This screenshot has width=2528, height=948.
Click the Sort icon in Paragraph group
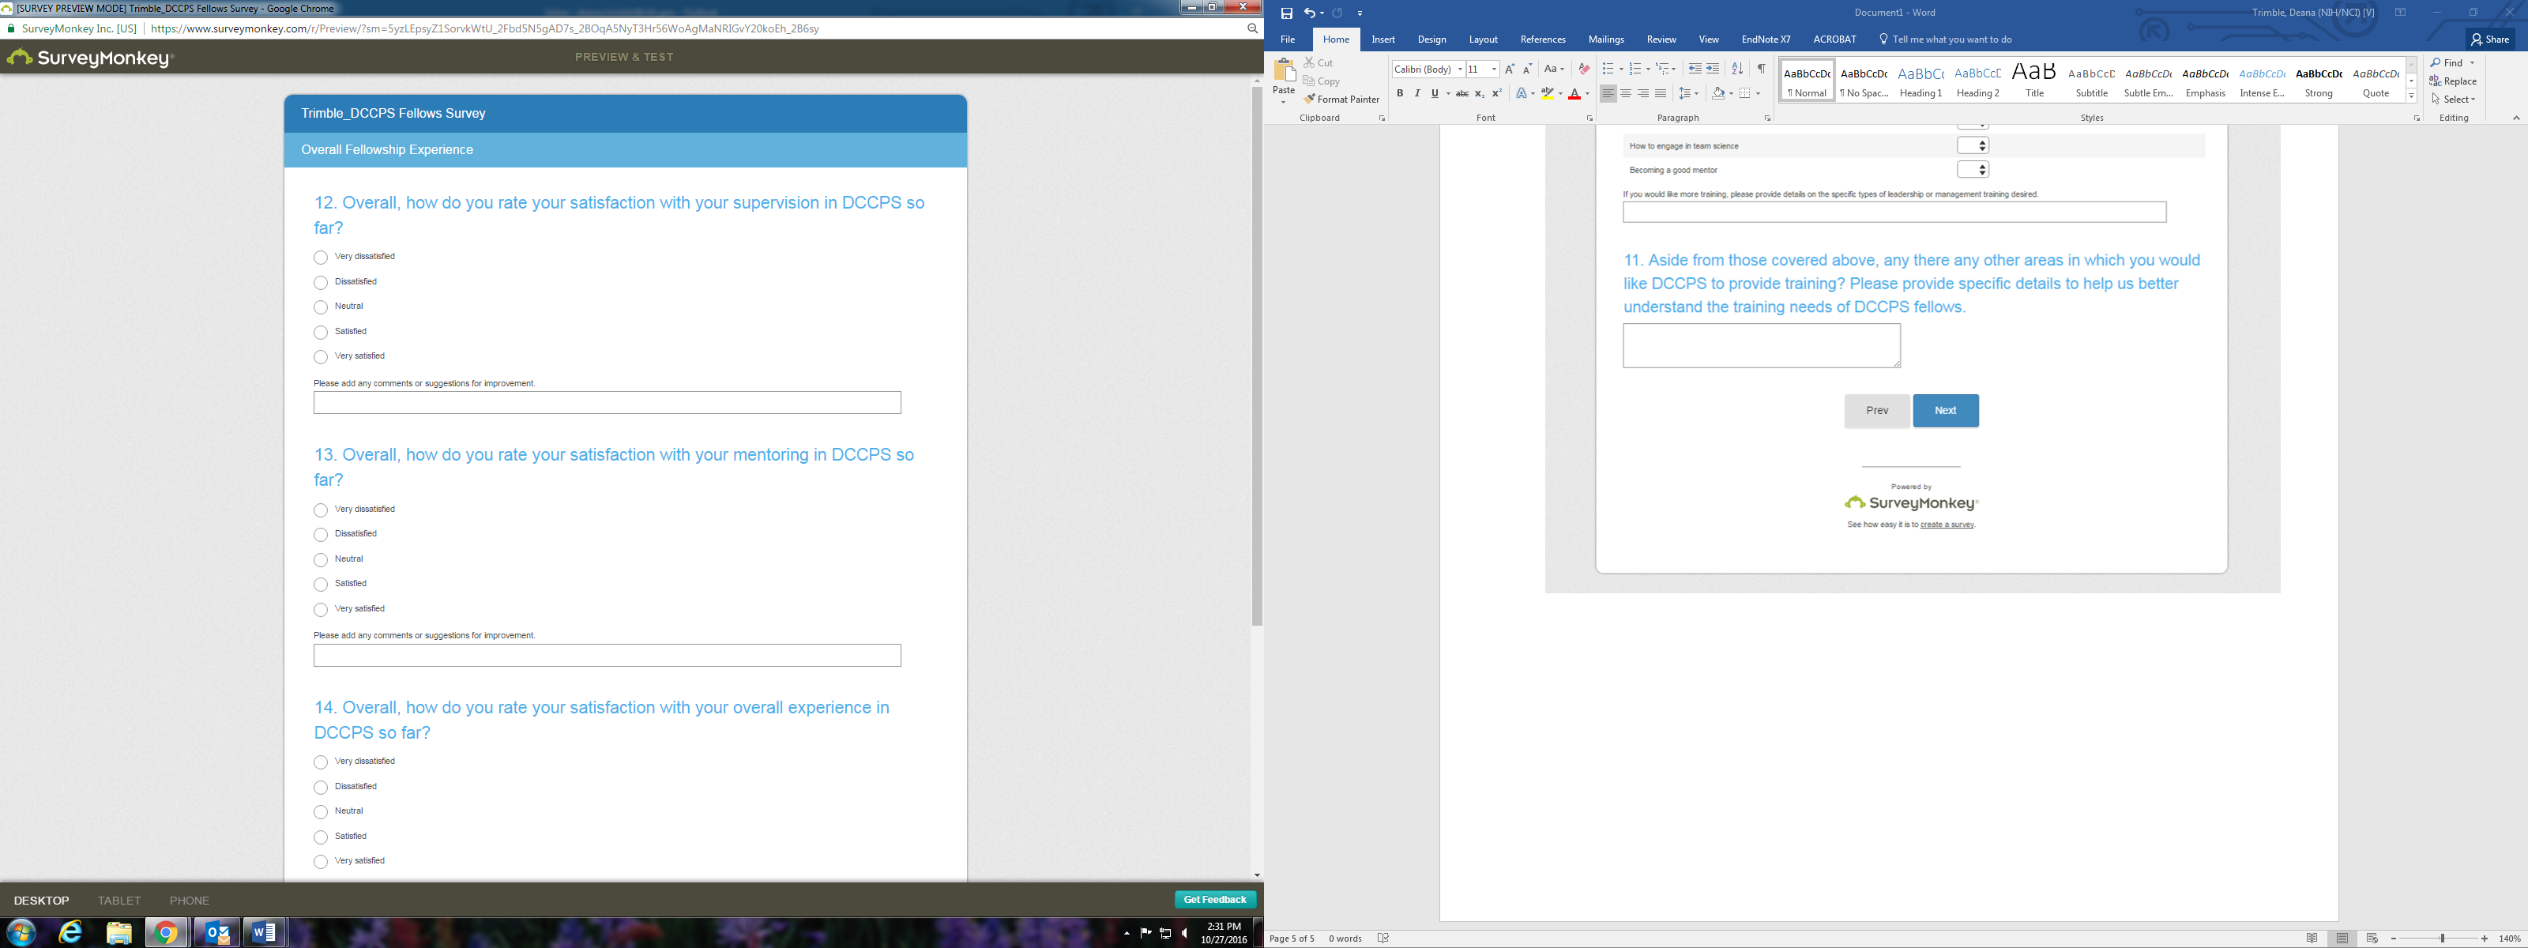1737,69
